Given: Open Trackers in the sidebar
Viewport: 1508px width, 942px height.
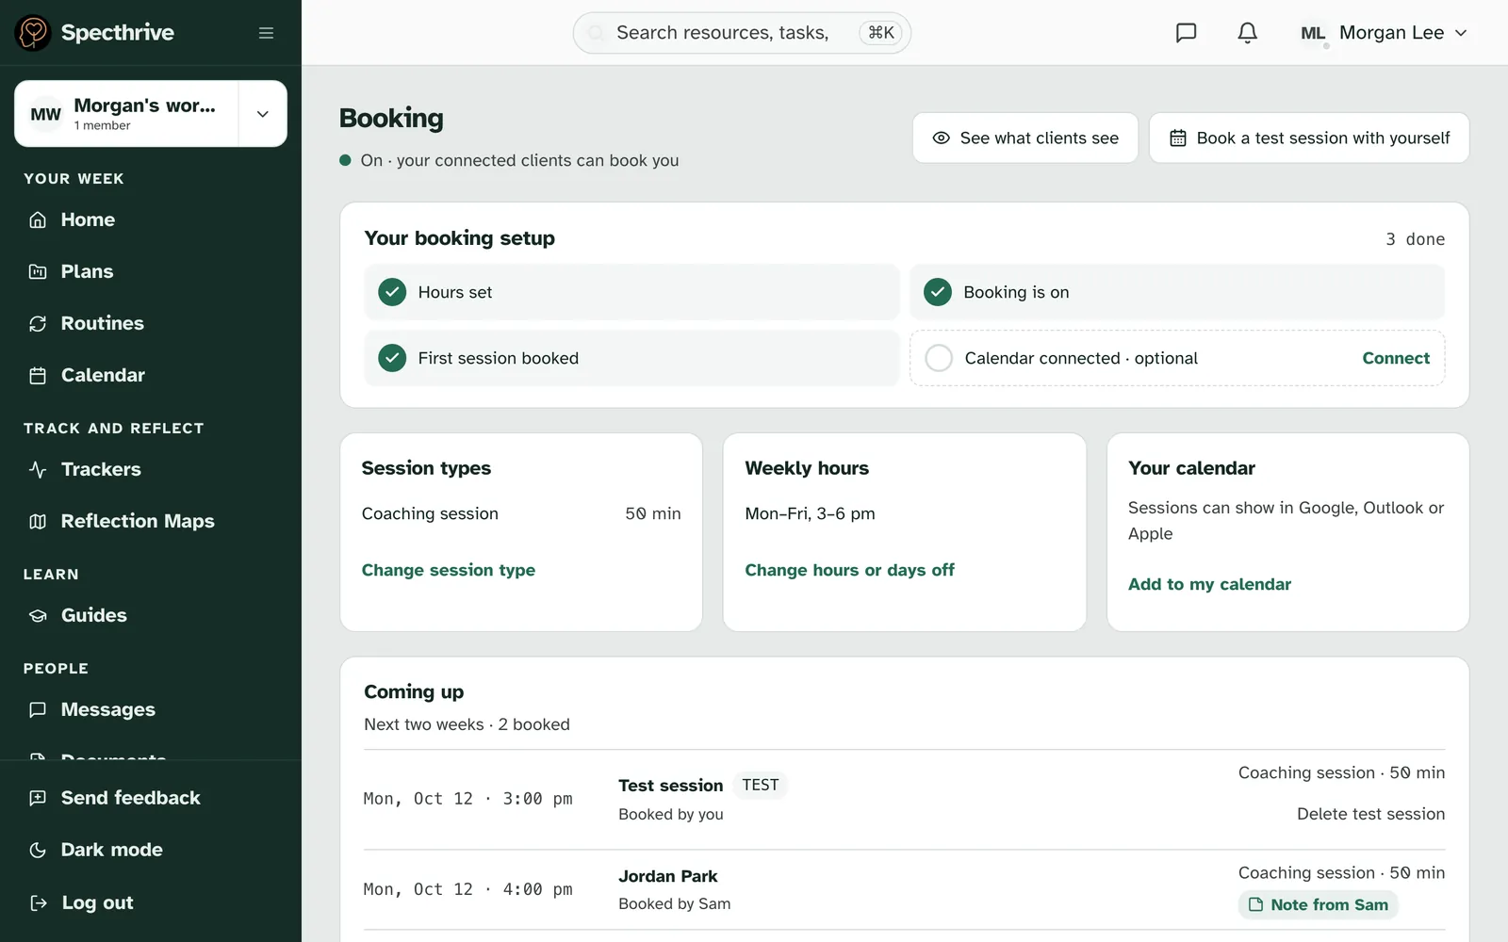Looking at the screenshot, I should pyautogui.click(x=151, y=470).
